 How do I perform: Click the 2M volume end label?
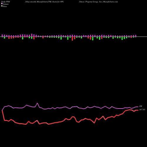pos(141,106)
